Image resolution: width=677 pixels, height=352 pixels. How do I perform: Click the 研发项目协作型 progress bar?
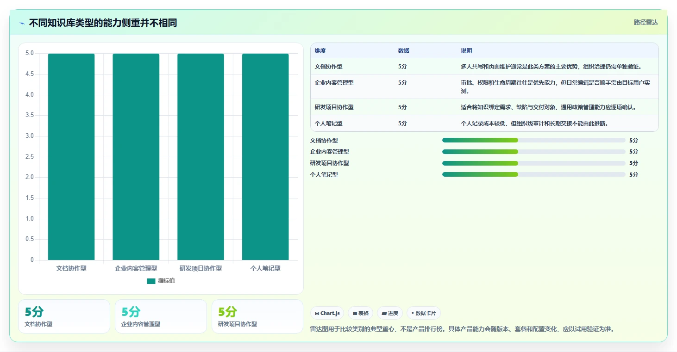[x=533, y=163]
